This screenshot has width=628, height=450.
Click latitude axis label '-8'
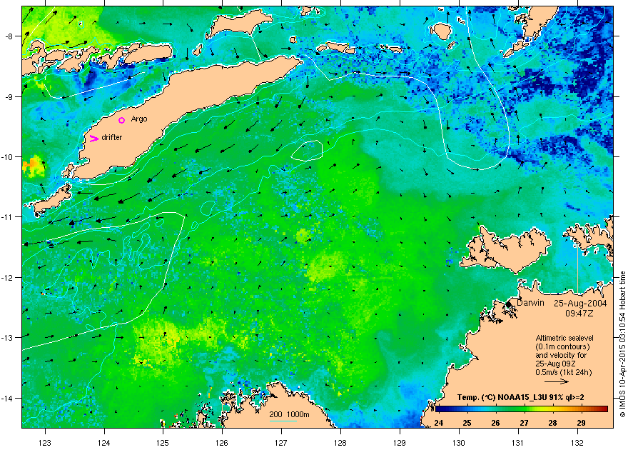(9, 36)
